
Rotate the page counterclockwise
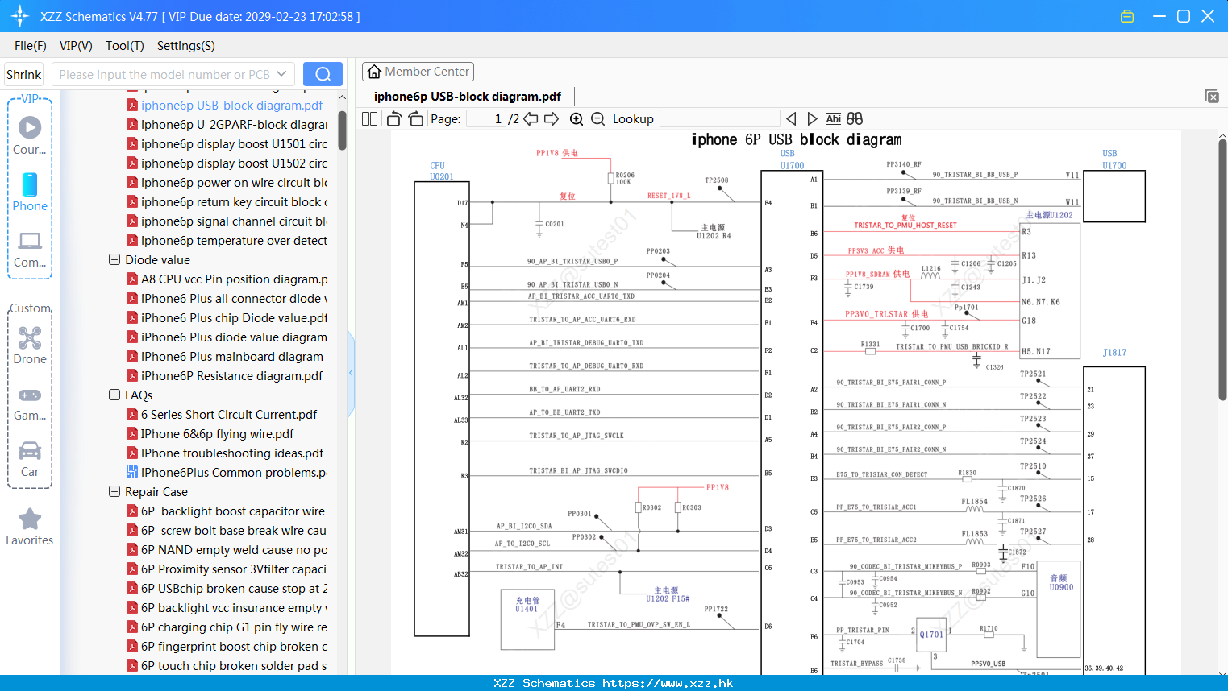(x=393, y=118)
